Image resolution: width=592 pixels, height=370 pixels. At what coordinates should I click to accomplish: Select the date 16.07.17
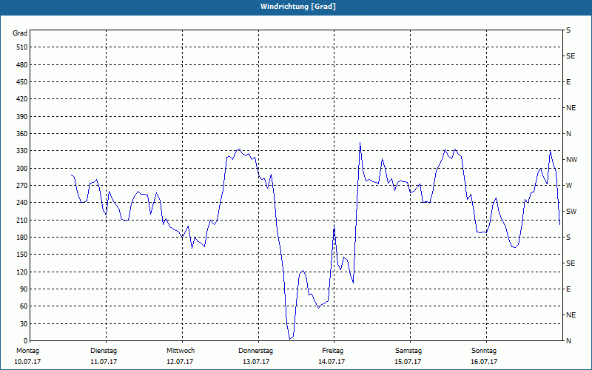pyautogui.click(x=484, y=362)
